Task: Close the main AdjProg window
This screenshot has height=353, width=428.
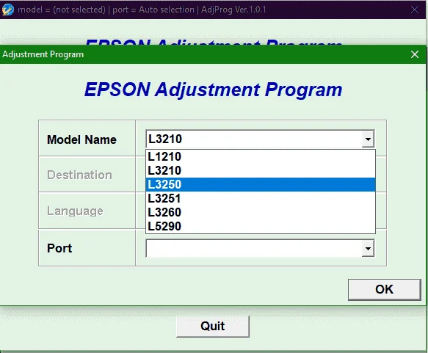Action: [415, 10]
